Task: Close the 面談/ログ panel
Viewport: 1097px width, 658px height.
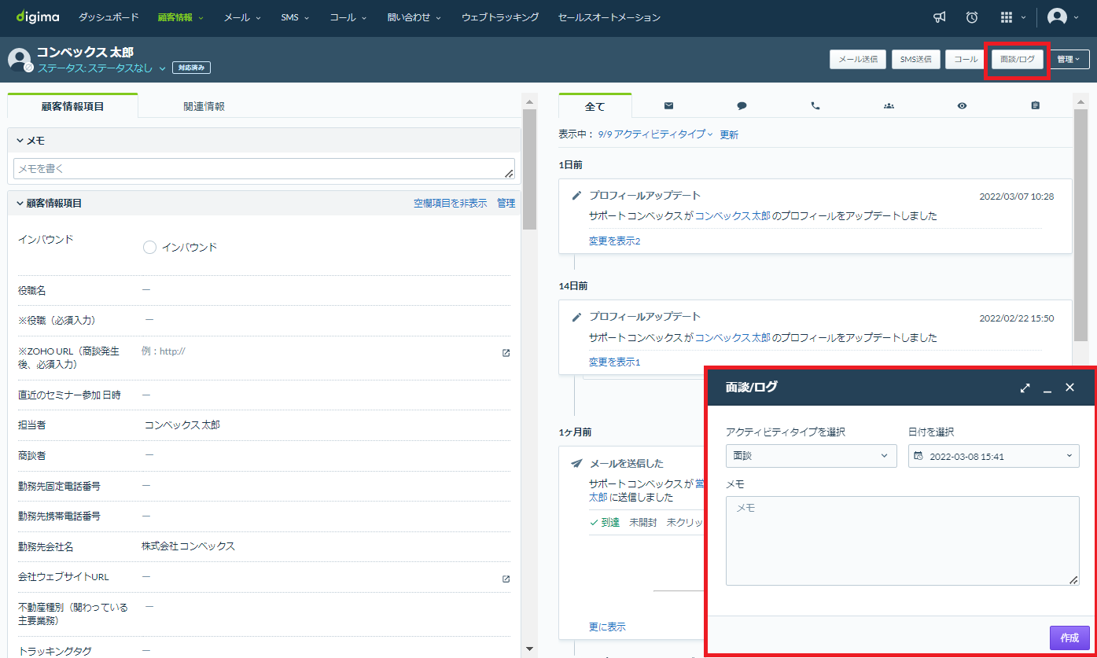Action: (1069, 388)
